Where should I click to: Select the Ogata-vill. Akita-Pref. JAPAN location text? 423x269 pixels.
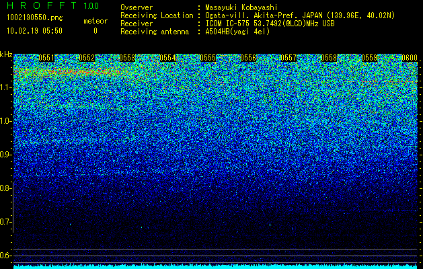click(x=300, y=15)
